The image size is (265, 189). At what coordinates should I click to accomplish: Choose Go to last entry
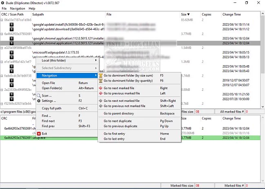tap(139, 139)
